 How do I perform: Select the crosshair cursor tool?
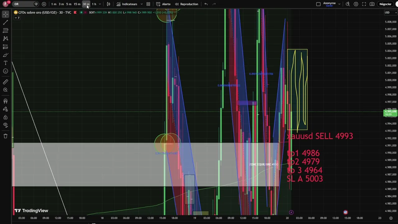[x=6, y=14]
